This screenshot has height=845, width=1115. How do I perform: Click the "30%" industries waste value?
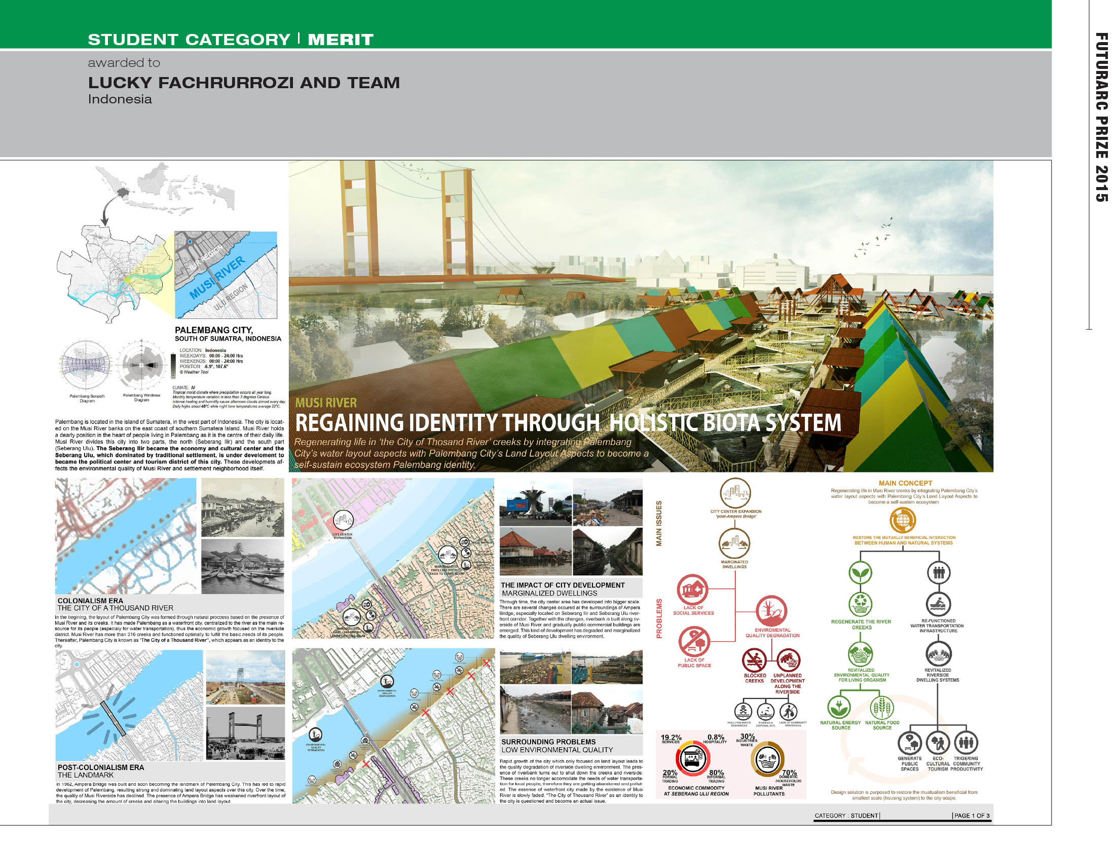[748, 737]
